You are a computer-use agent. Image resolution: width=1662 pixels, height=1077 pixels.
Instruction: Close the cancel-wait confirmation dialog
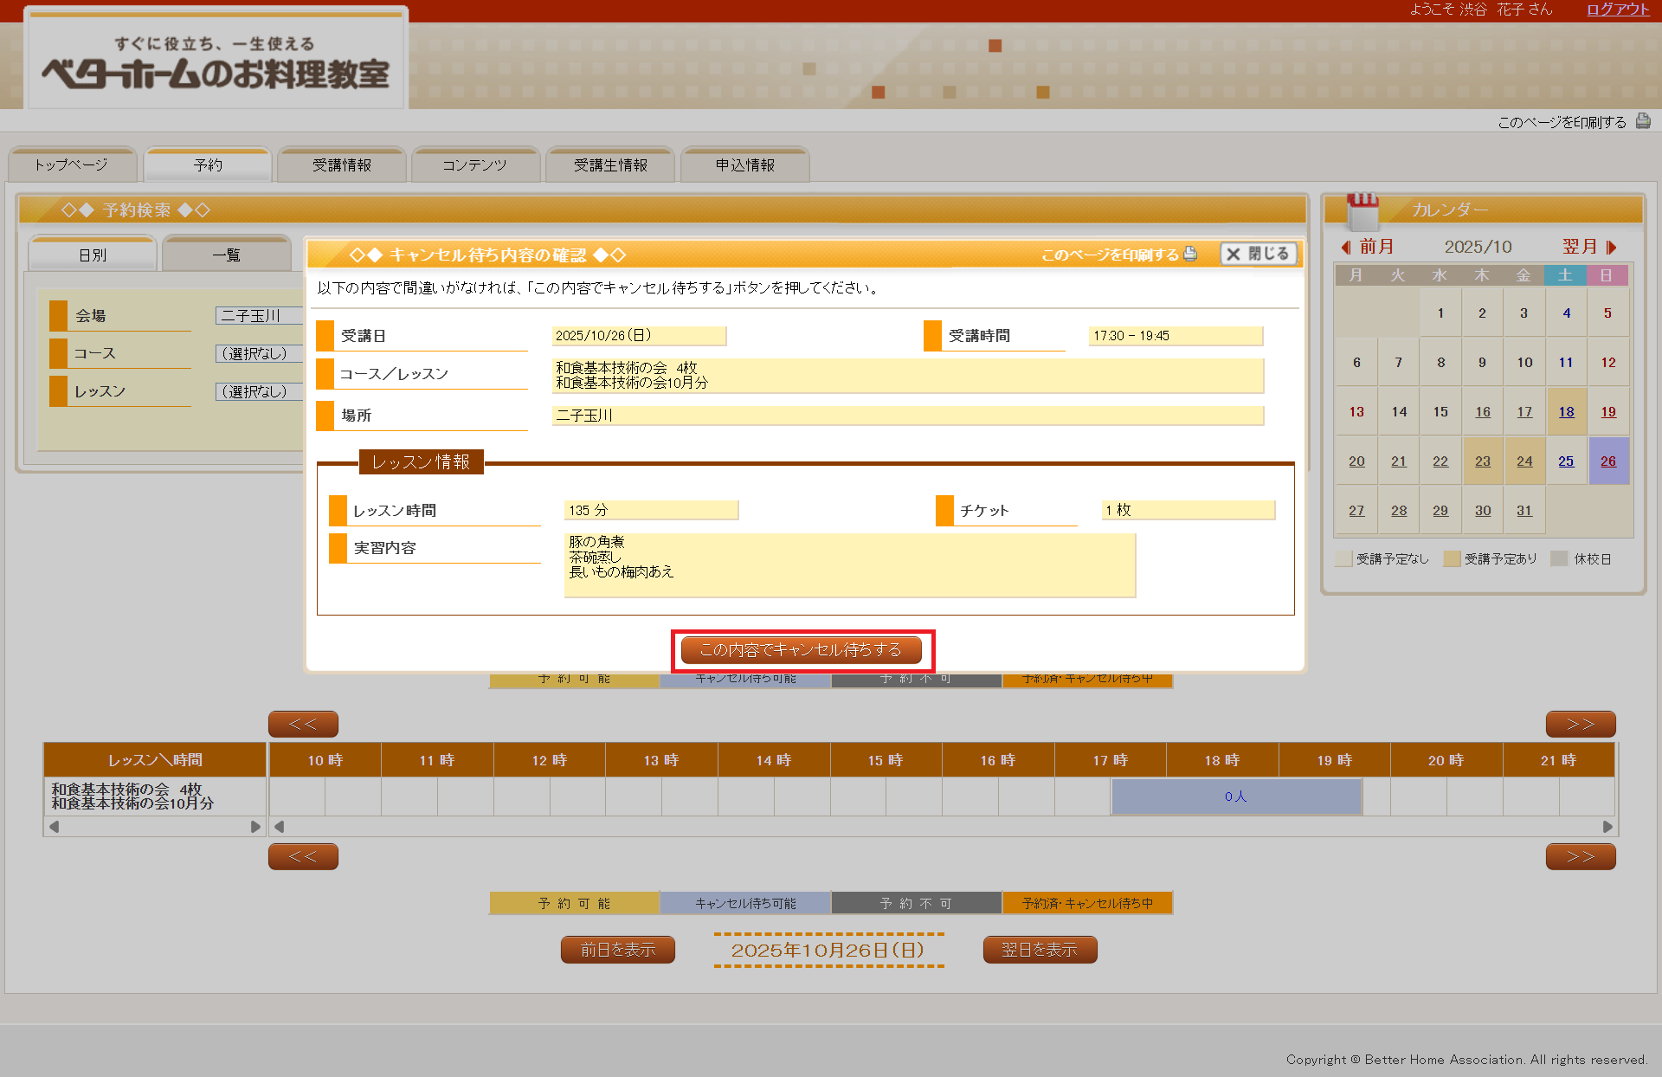click(1259, 254)
